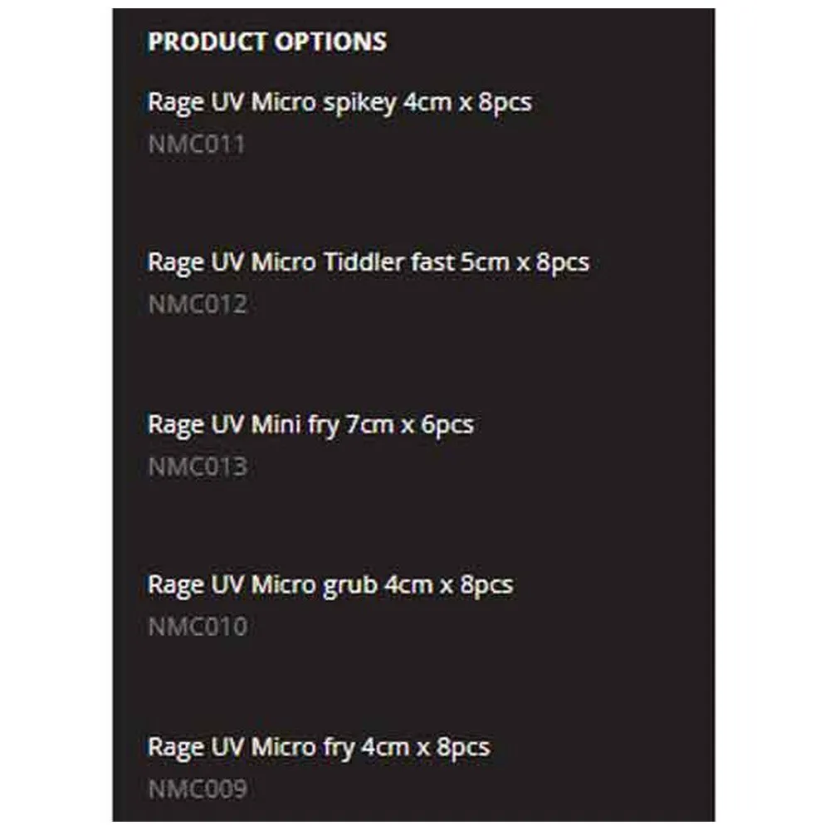Screen dimensions: 830x830
Task: Click the PRODUCT OPTIONS heading
Action: [266, 41]
